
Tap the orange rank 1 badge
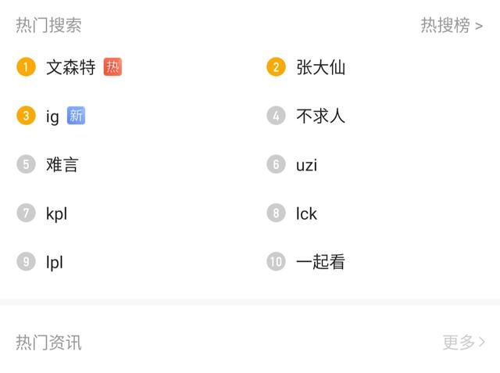point(26,67)
